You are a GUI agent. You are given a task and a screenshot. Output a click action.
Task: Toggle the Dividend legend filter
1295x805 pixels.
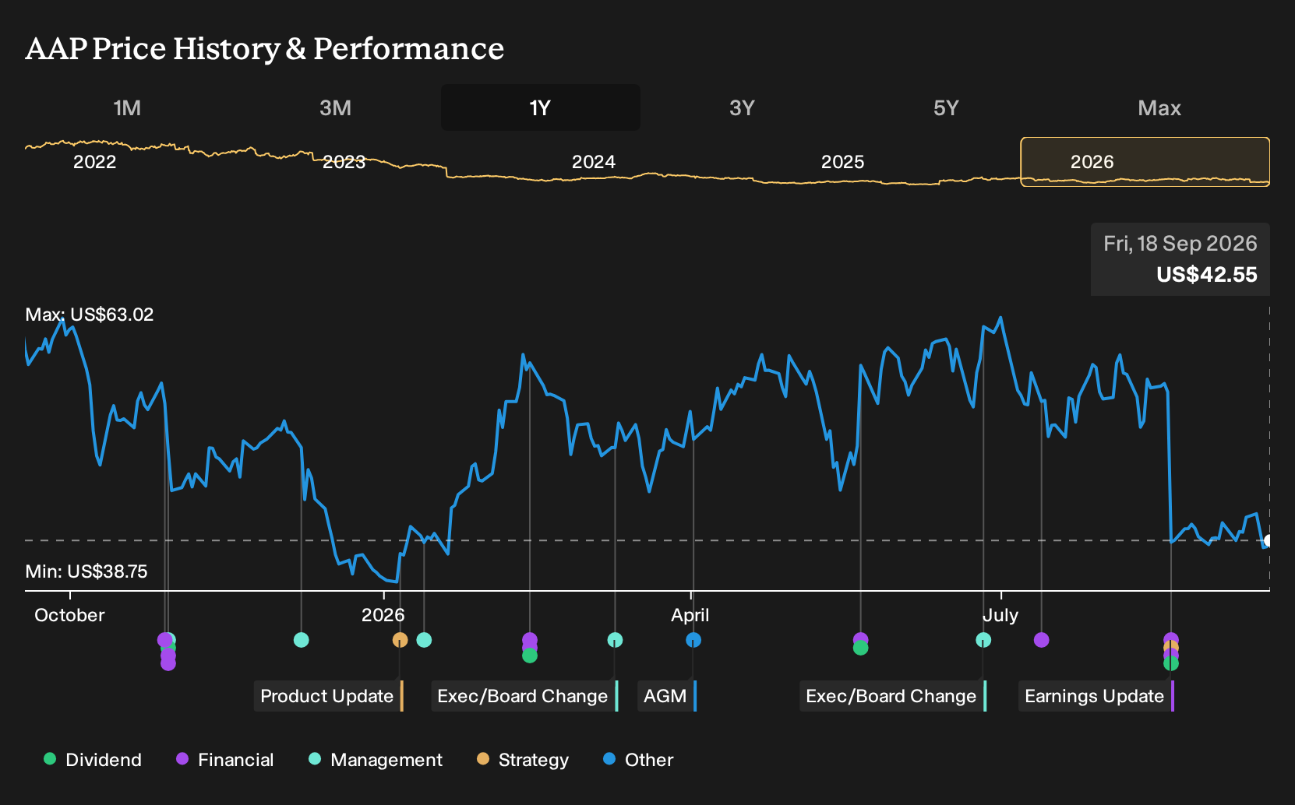(93, 760)
